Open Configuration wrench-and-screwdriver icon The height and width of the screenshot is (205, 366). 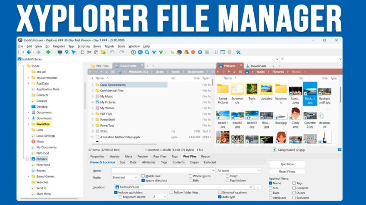[238, 52]
